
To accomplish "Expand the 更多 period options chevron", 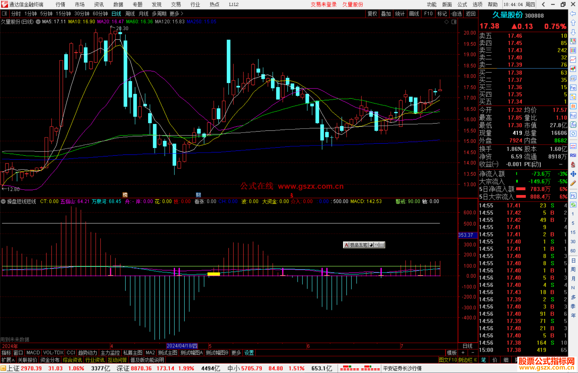I will (182, 13).
